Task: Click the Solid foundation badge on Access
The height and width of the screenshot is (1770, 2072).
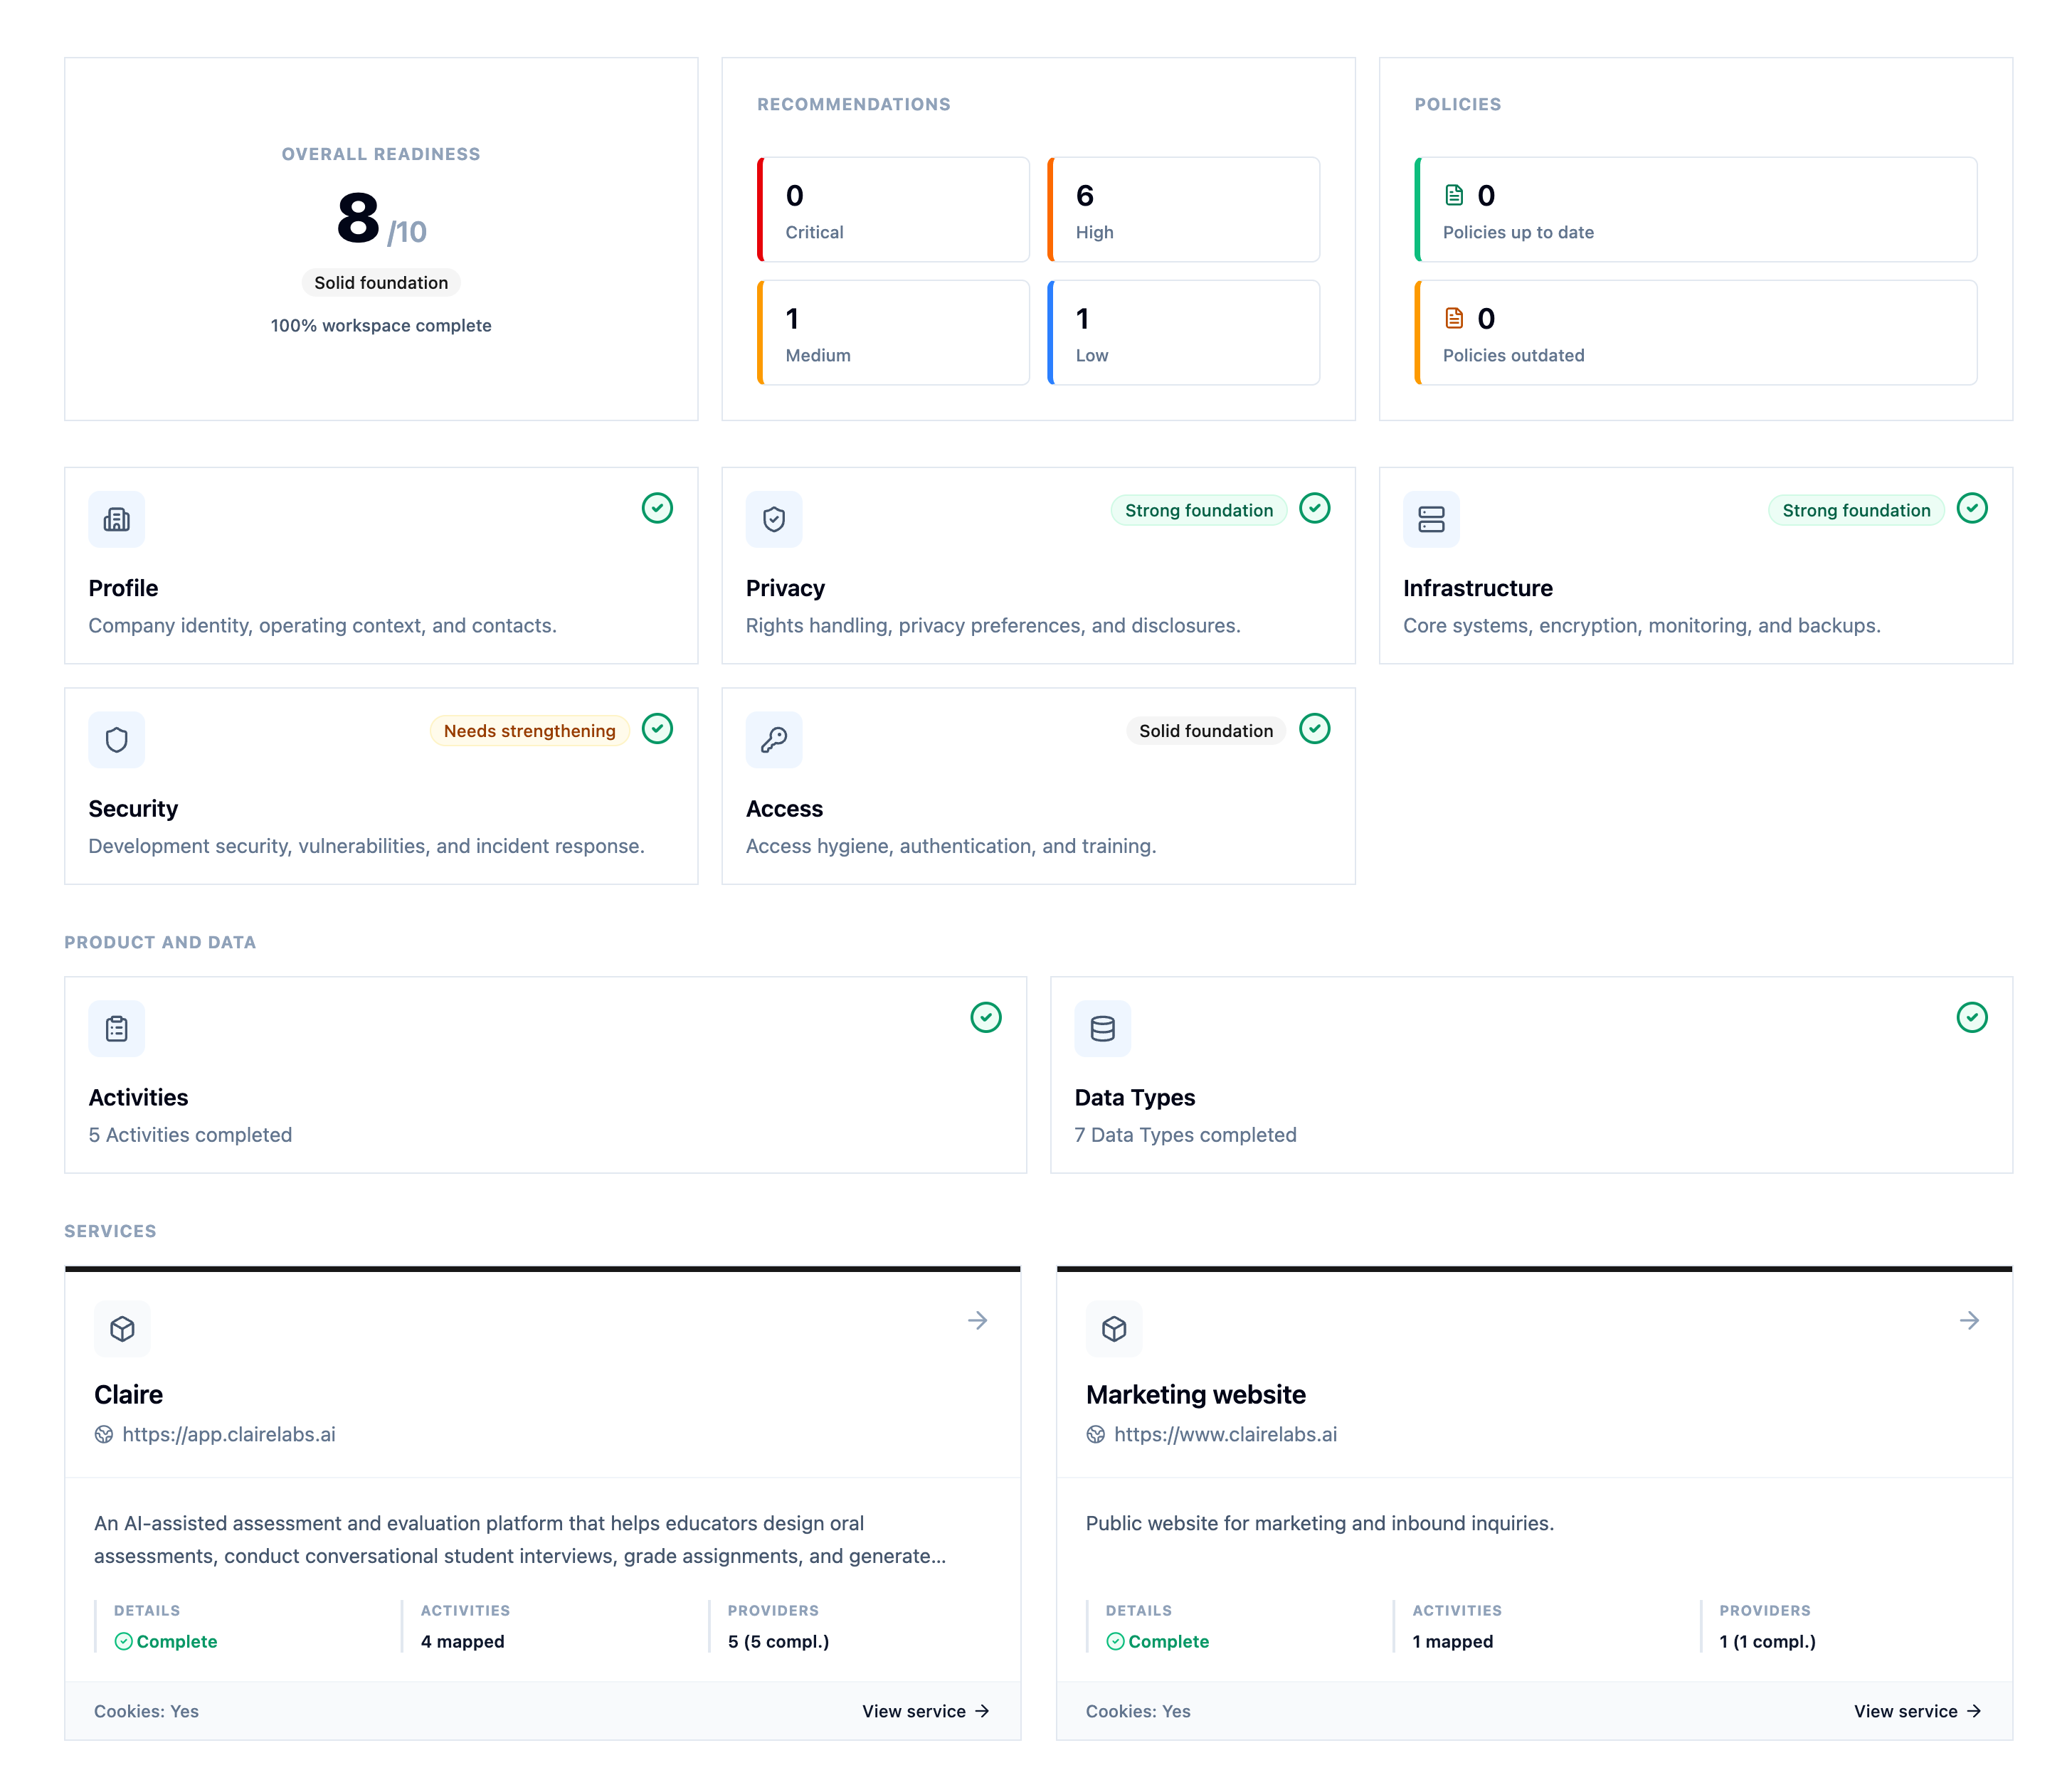Action: [x=1206, y=731]
